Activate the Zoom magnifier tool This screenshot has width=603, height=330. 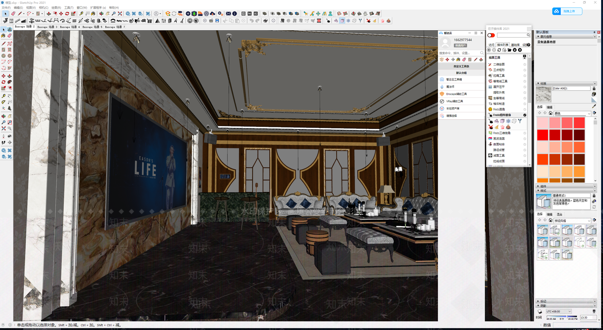coord(114,14)
